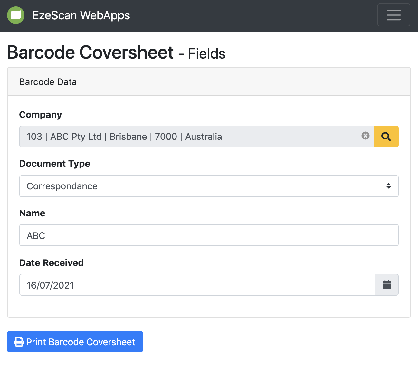Search for a company with the magnifier button

386,137
